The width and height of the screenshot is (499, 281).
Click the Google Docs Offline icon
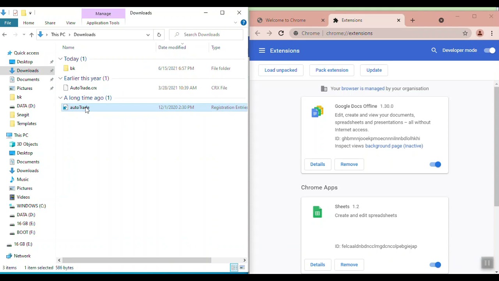(317, 112)
